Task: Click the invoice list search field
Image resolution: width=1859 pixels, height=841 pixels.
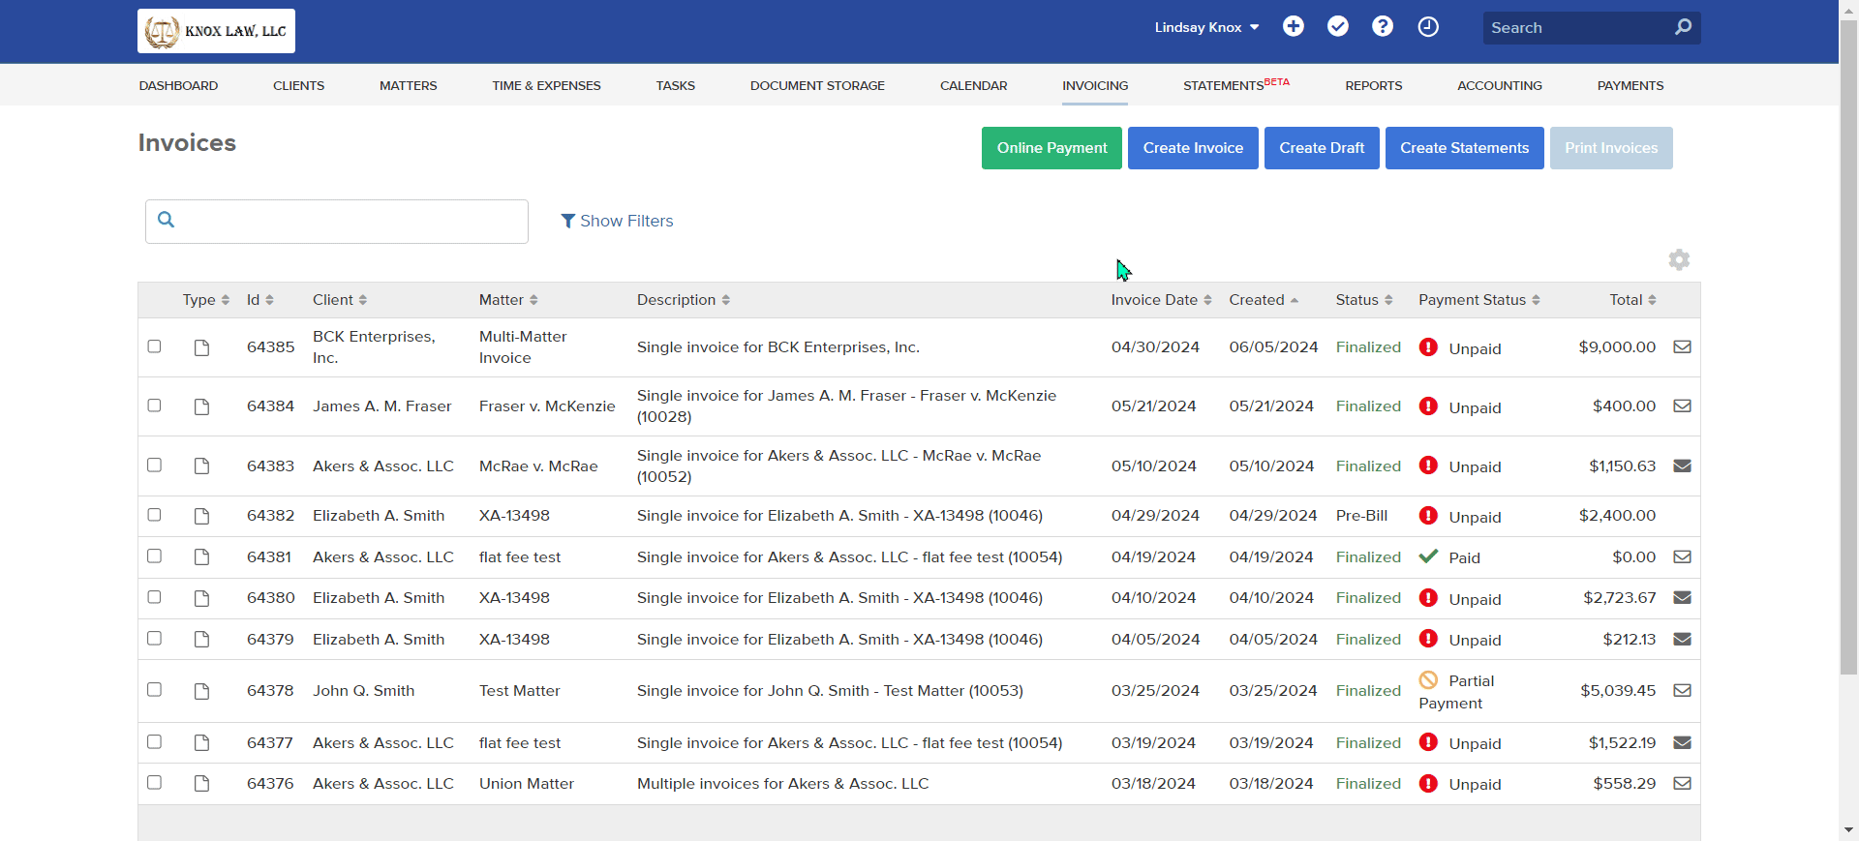Action: coord(337,222)
